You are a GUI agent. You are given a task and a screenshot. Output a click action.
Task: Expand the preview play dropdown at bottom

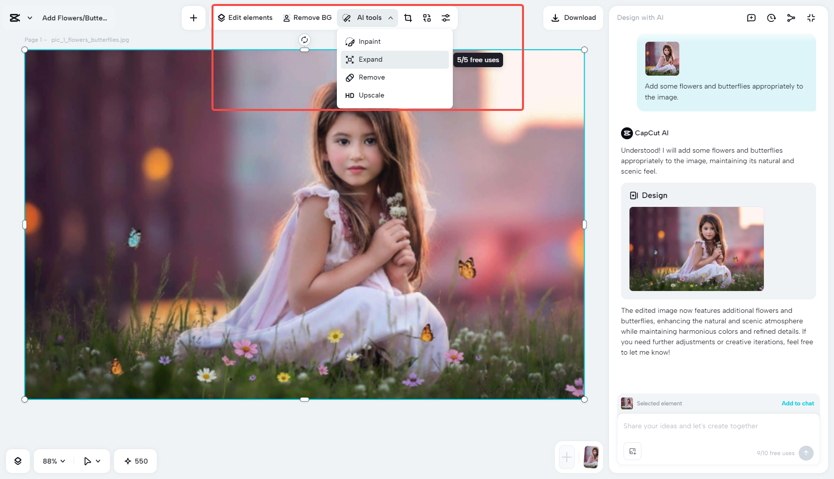[92, 461]
